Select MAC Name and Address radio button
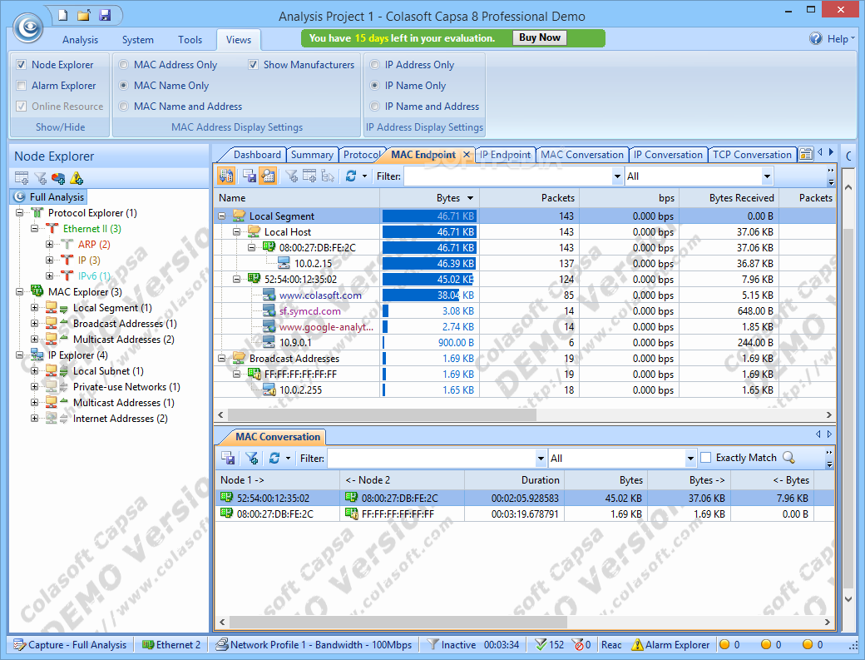This screenshot has width=865, height=660. 124,107
